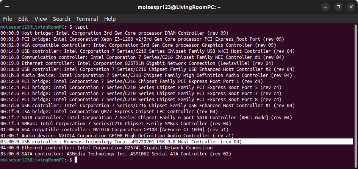The width and height of the screenshot is (358, 169).
Task: Open the Search menu
Action: 61,18
